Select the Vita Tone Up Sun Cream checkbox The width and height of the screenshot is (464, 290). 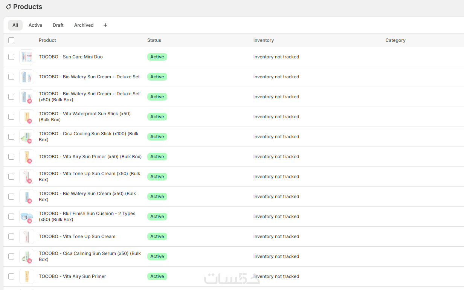pos(11,237)
